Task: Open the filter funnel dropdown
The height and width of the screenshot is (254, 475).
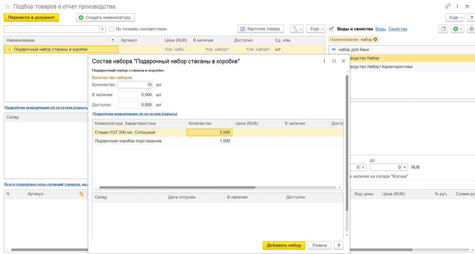Action: (x=297, y=29)
